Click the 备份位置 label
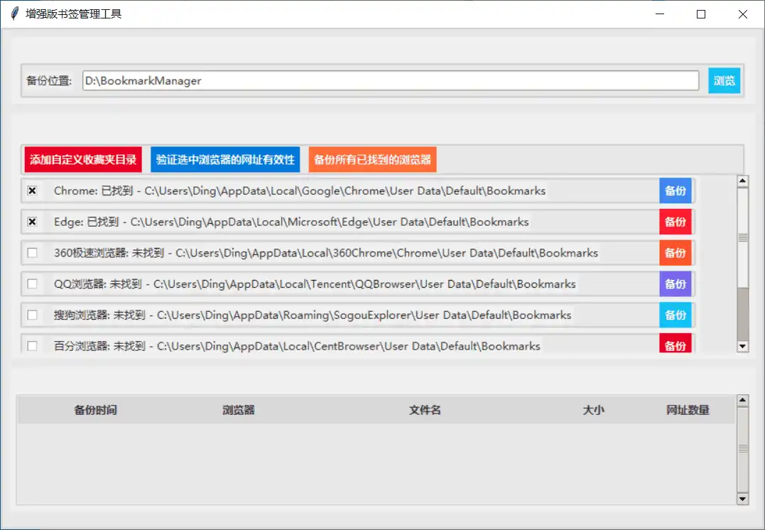The width and height of the screenshot is (765, 530). click(49, 80)
